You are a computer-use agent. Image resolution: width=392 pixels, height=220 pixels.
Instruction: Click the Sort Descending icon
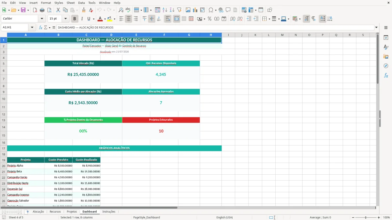click(172, 10)
